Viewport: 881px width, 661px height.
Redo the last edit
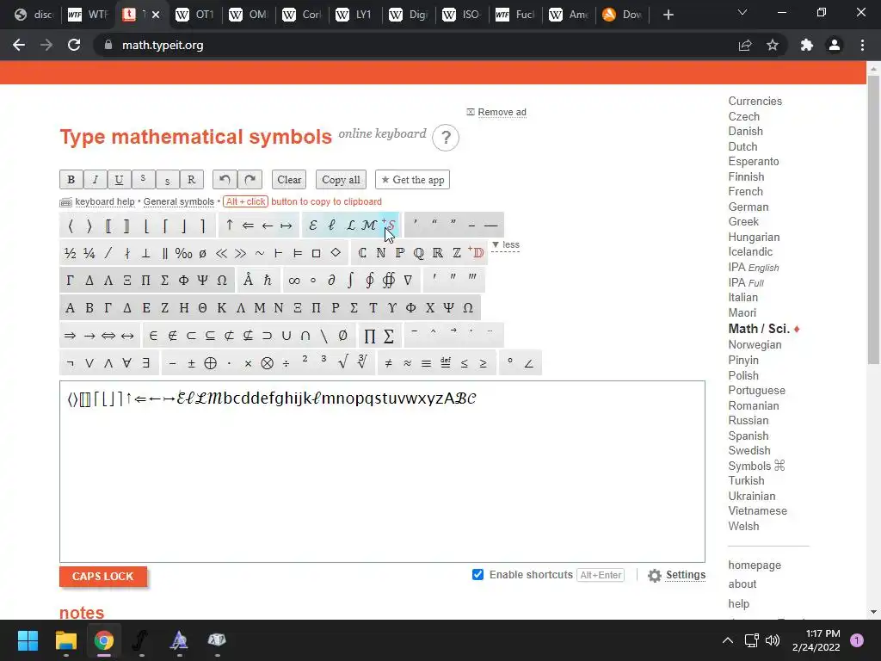tap(250, 180)
